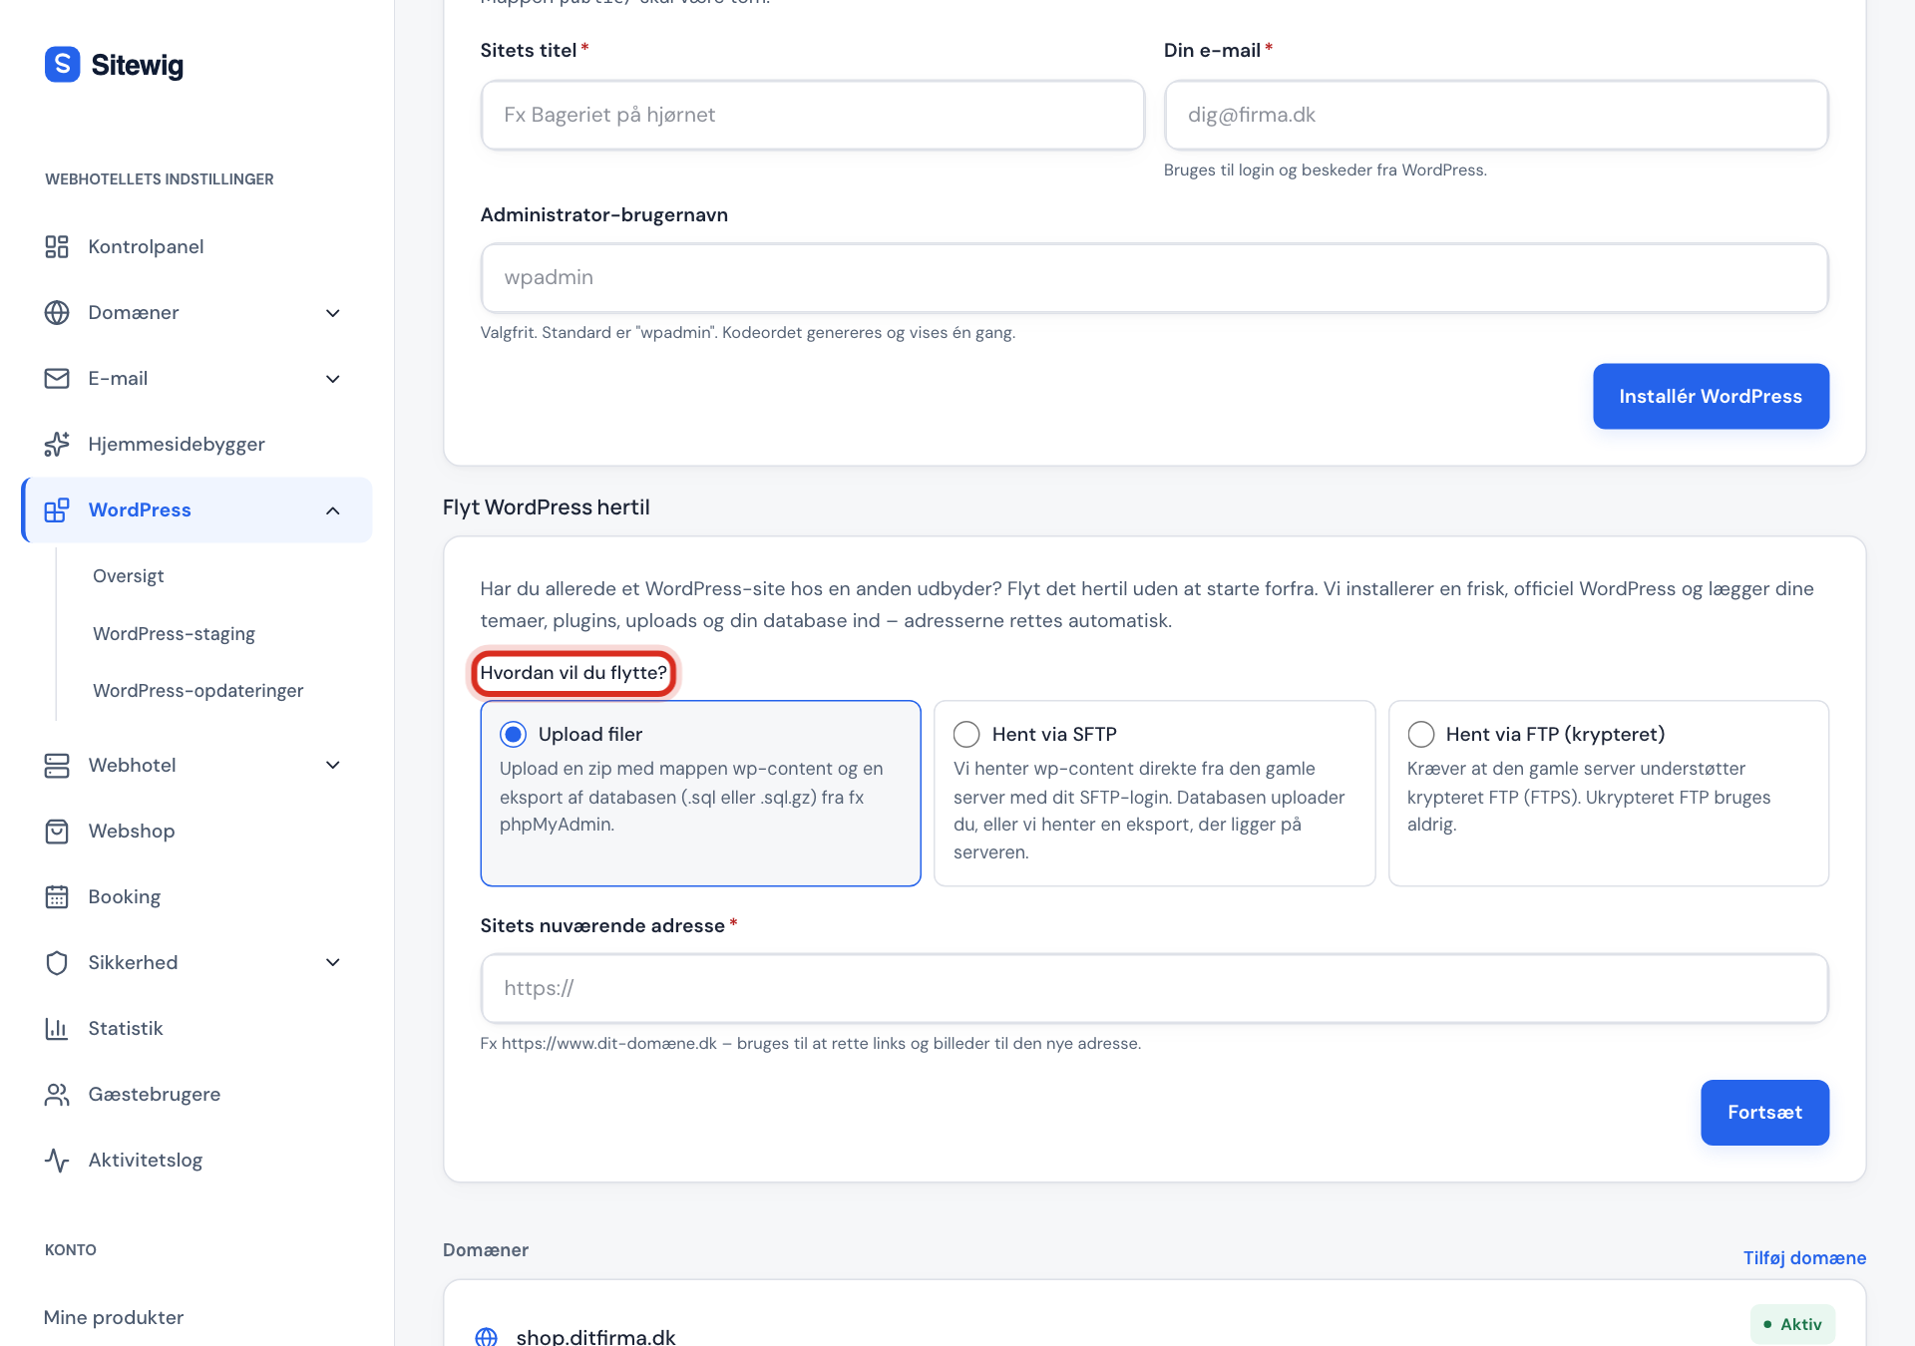This screenshot has height=1346, width=1915.
Task: Click the Booking calendar icon
Action: pos(57,896)
